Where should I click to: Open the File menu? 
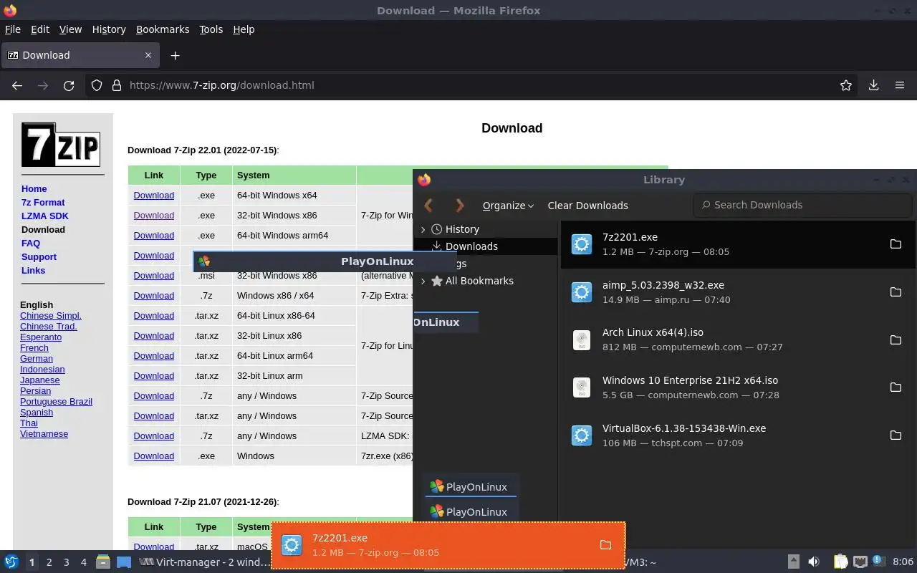coord(13,29)
